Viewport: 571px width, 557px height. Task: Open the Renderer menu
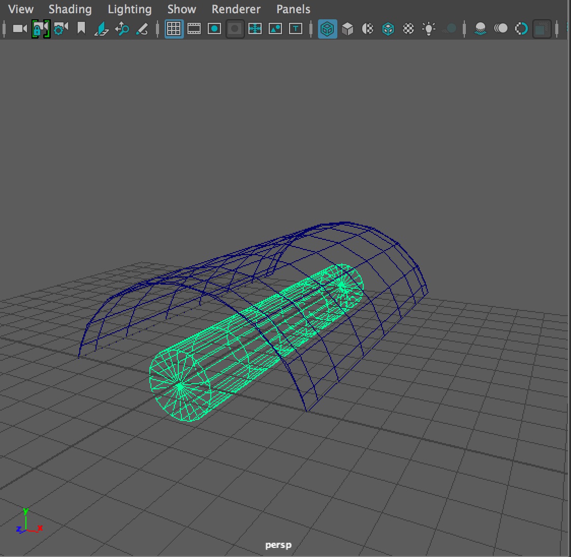(x=236, y=9)
